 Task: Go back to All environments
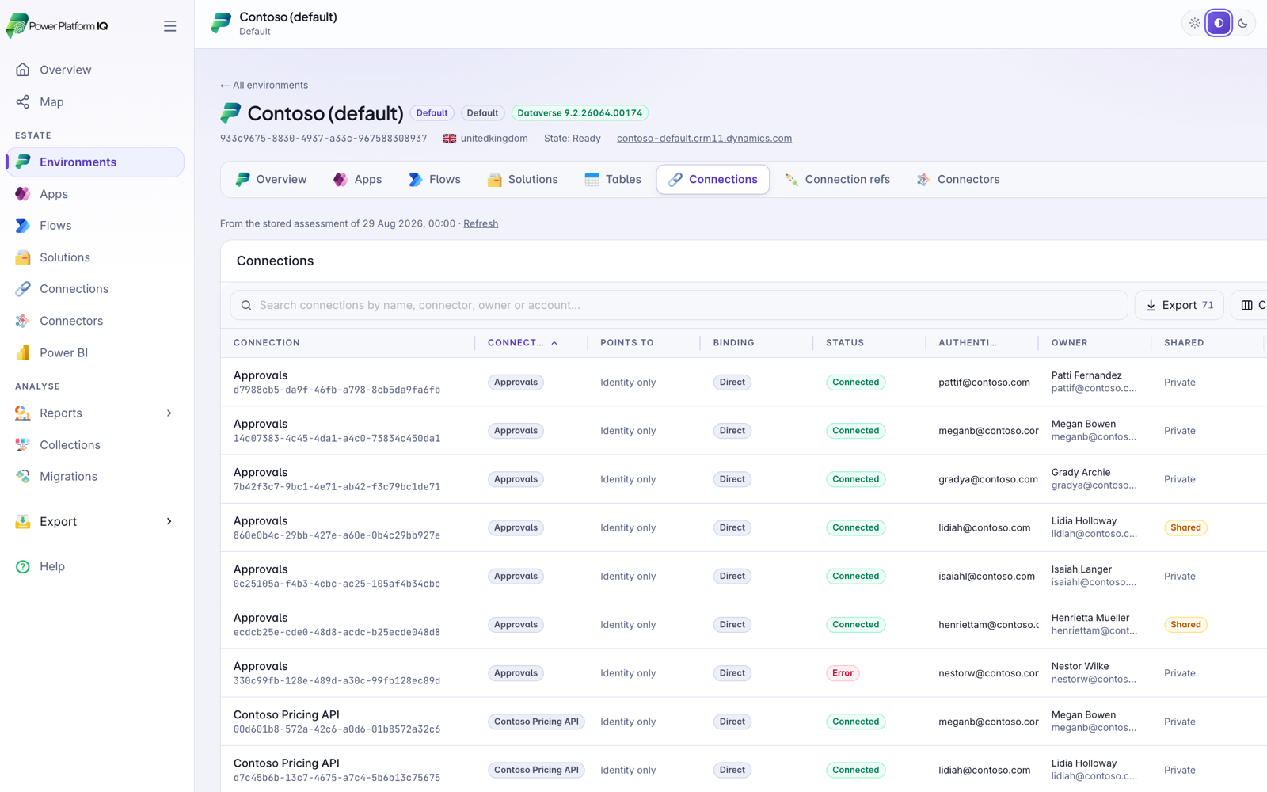264,85
